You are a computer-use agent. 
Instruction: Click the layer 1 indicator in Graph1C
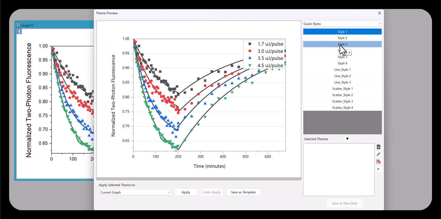pyautogui.click(x=20, y=32)
